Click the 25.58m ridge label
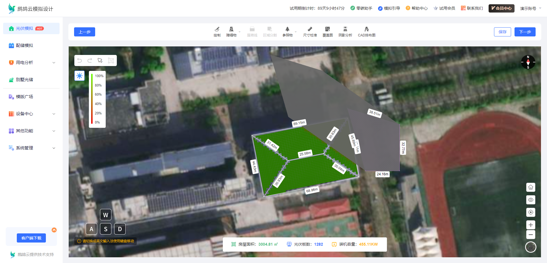 (305, 153)
